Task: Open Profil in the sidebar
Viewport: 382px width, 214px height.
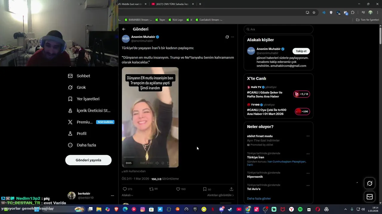Action: pyautogui.click(x=77, y=133)
